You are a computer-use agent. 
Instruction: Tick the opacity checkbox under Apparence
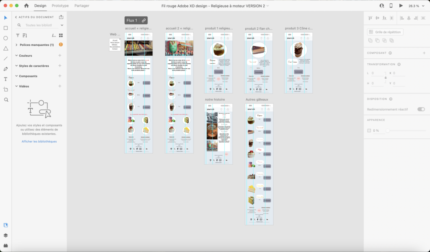pyautogui.click(x=369, y=131)
